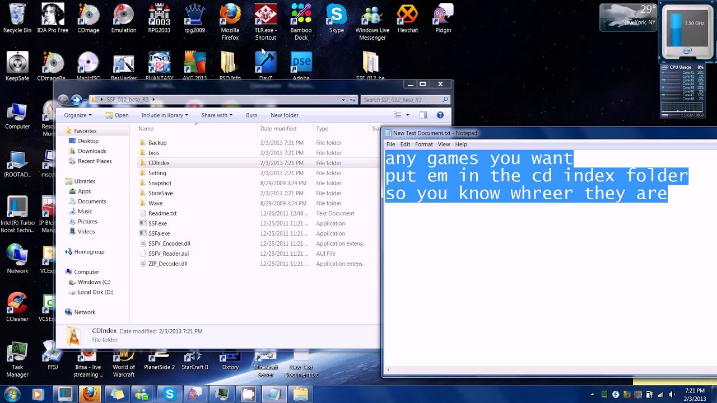Click the volume icon in system tray
Screen dimensions: 717x403
(671, 395)
